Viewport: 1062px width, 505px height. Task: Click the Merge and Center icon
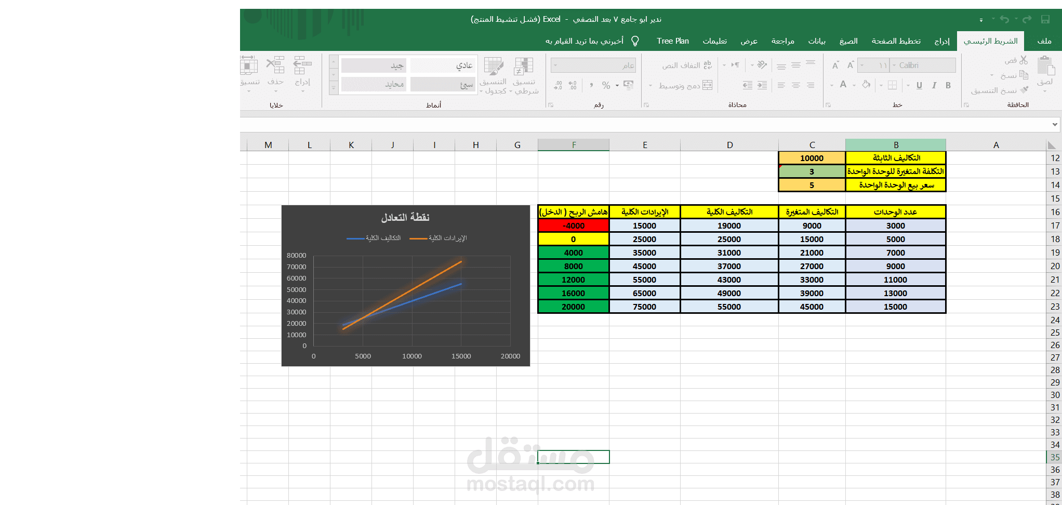708,85
